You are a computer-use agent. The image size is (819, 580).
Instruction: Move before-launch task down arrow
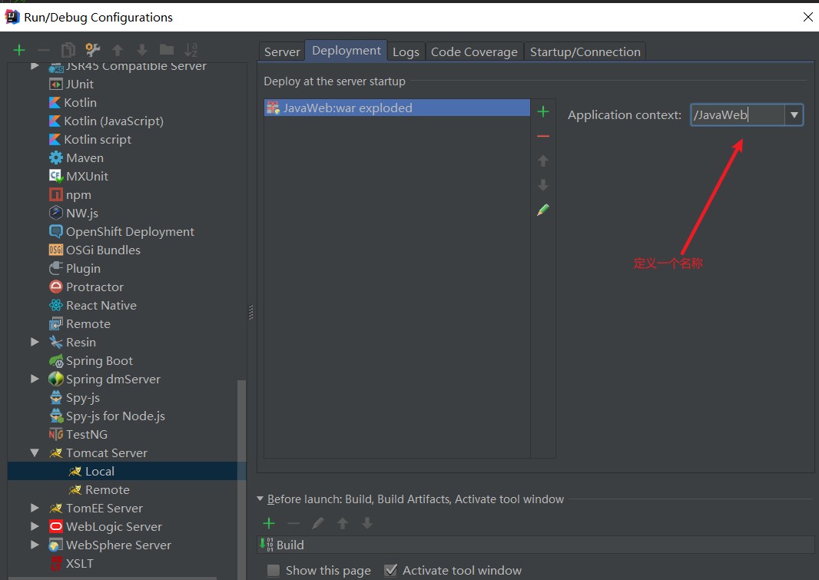pyautogui.click(x=367, y=523)
